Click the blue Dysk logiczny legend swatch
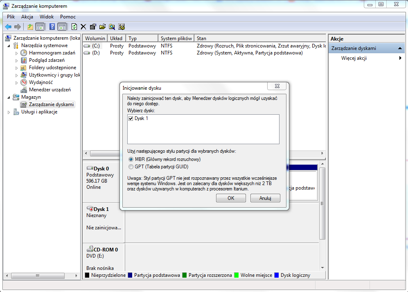 (x=277, y=275)
